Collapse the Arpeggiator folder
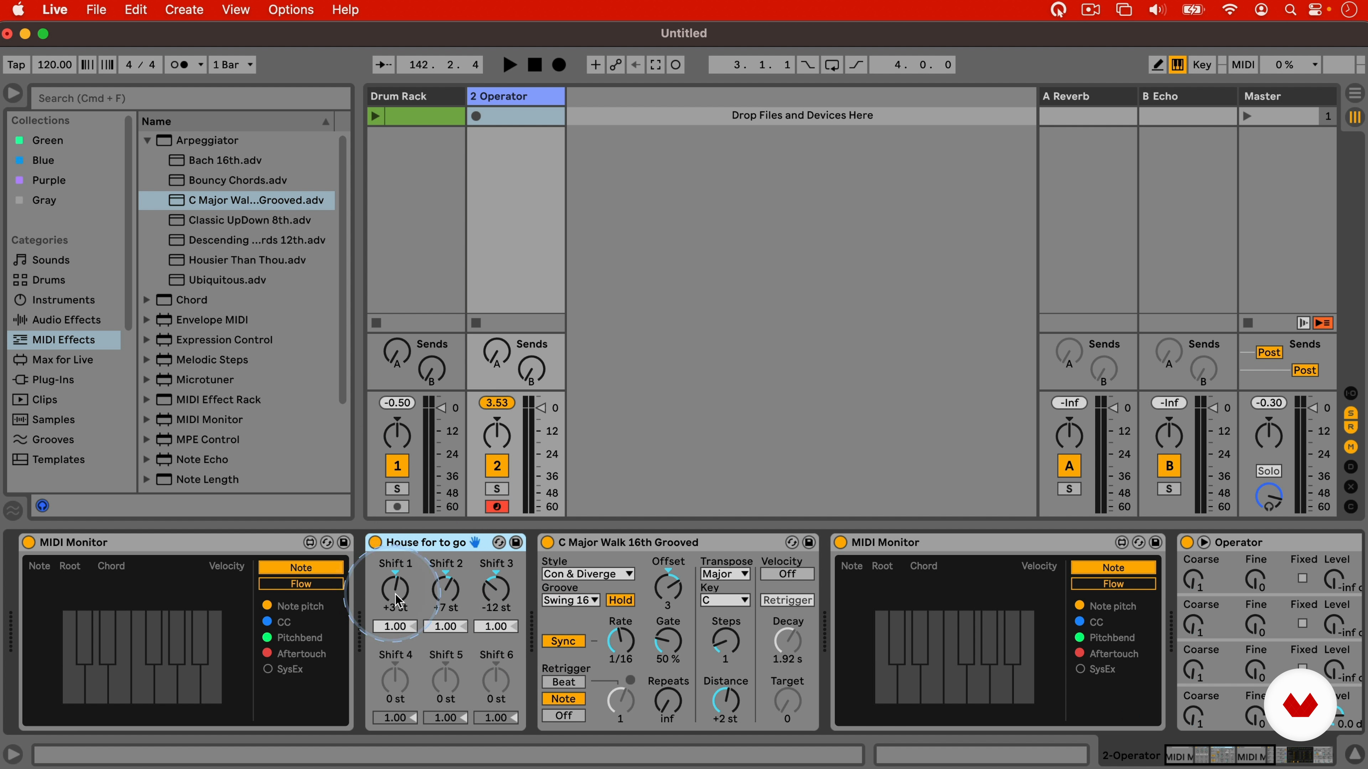The image size is (1368, 769). click(x=147, y=141)
